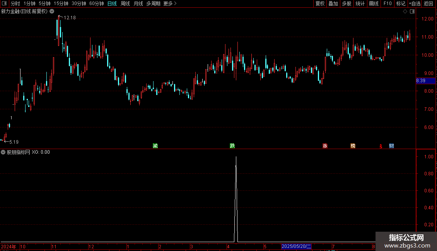
Task: Open the 股朋指标网 indicator dropdown
Action: 3,152
